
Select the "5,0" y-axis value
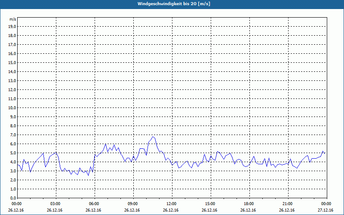click(13, 153)
